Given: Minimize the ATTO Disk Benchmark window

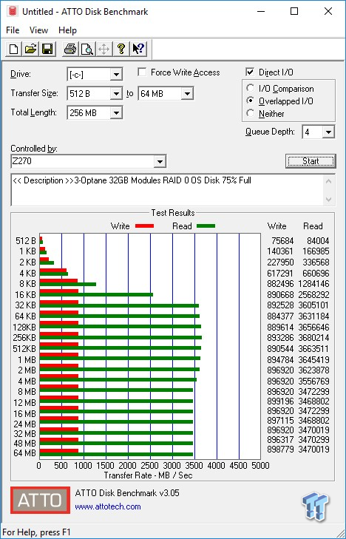Looking at the screenshot, I should tap(262, 11).
